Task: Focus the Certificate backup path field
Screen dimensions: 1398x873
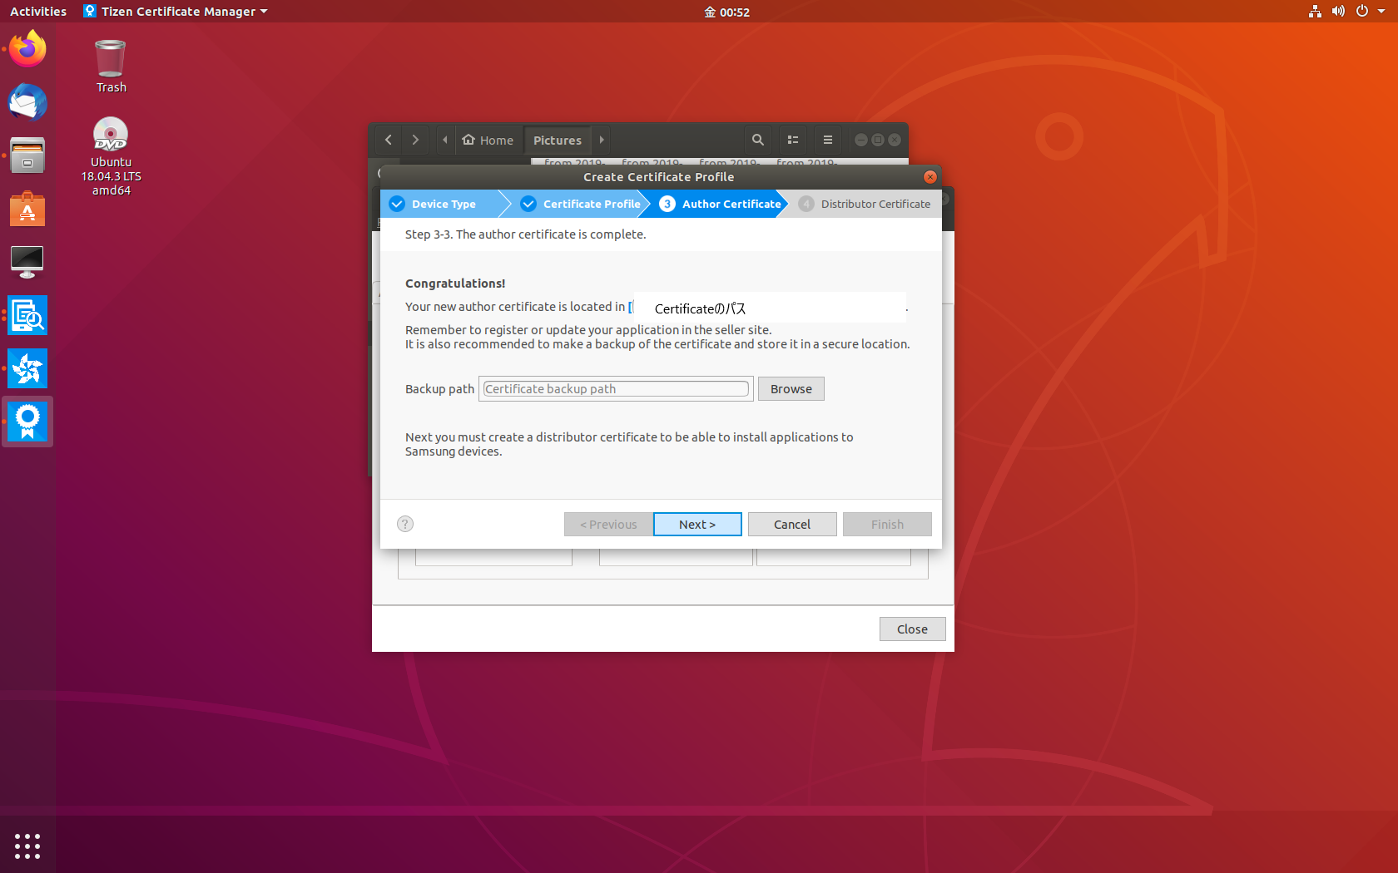Action: [x=616, y=389]
